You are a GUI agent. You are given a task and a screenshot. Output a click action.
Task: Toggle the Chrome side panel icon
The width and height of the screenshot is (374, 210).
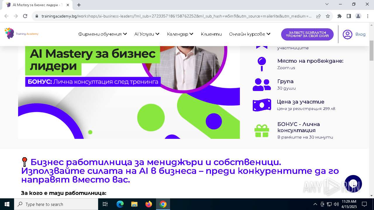point(349,16)
